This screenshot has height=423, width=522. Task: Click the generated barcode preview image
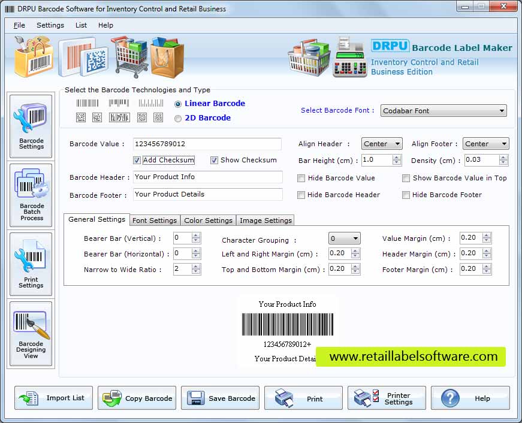point(287,325)
